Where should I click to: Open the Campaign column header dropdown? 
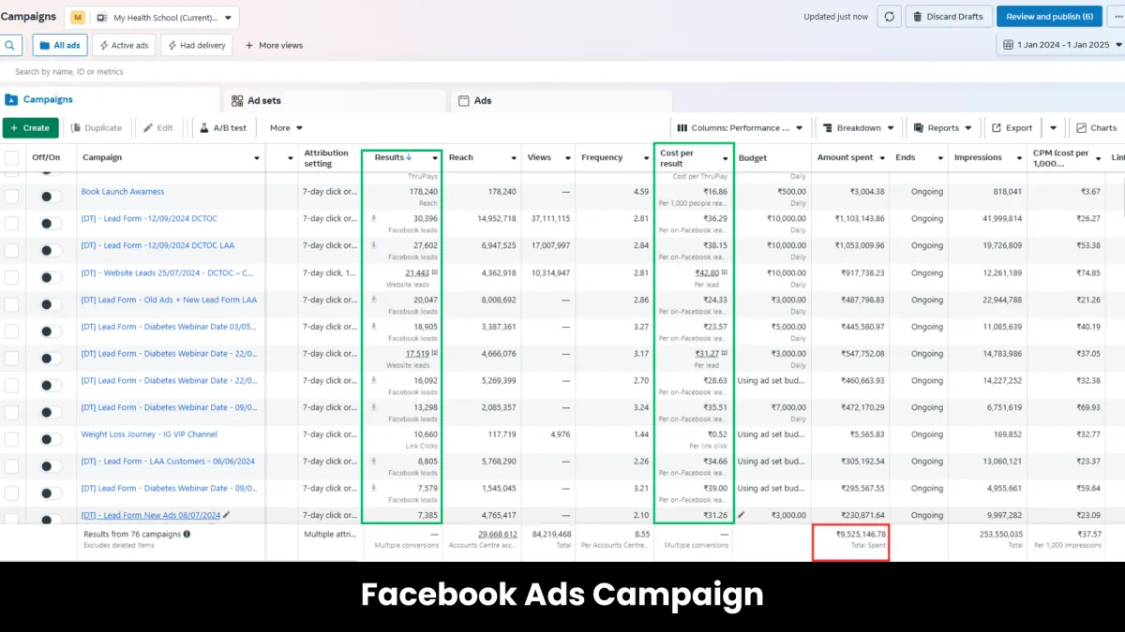(x=257, y=158)
